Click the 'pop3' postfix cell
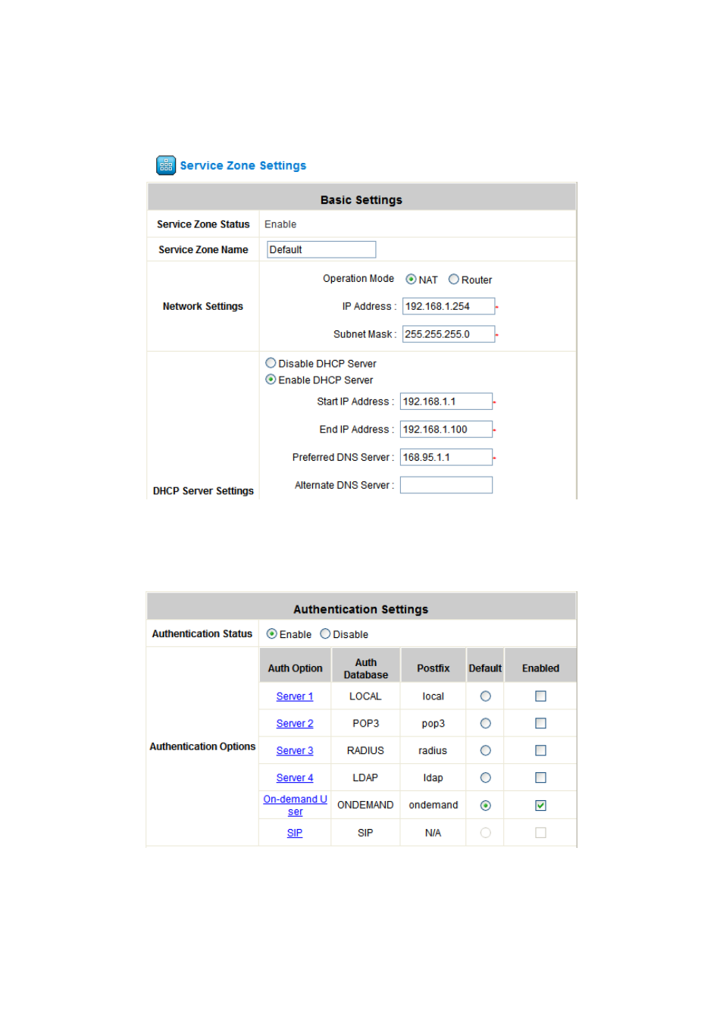723x1023 pixels. (x=433, y=724)
